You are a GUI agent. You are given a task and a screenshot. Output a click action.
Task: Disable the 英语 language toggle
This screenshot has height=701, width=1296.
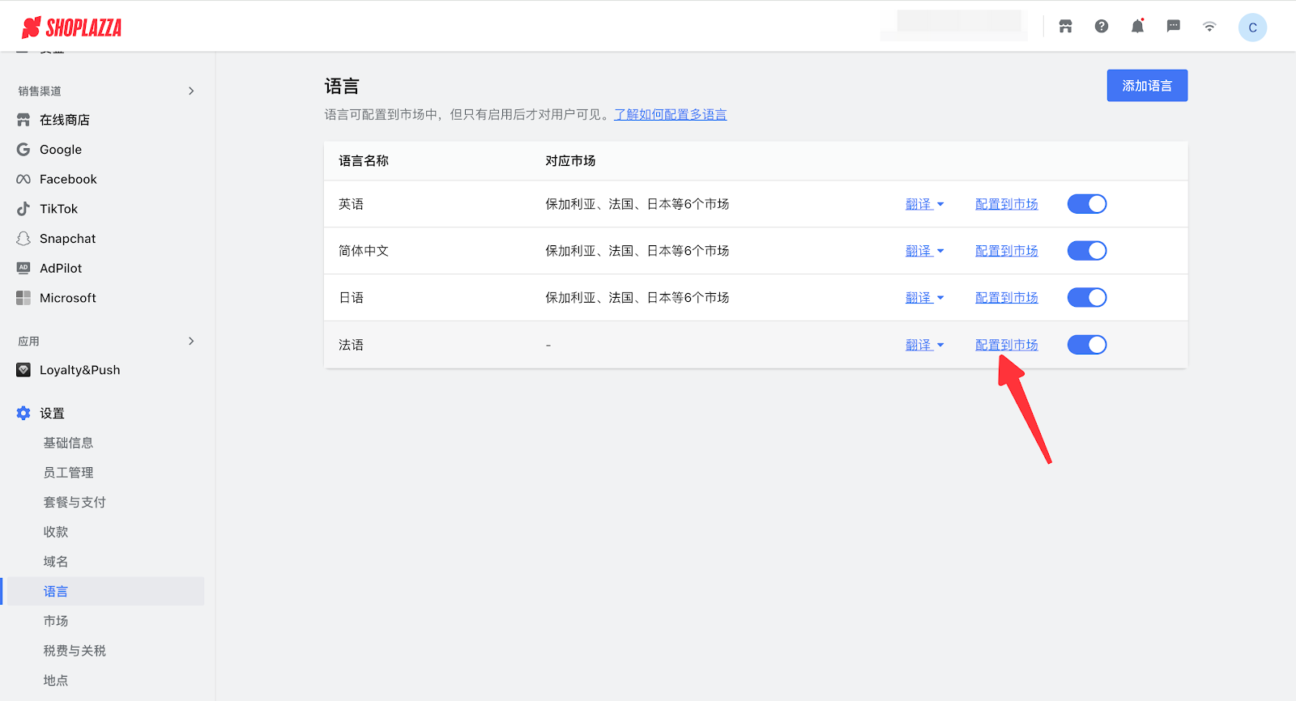1086,204
